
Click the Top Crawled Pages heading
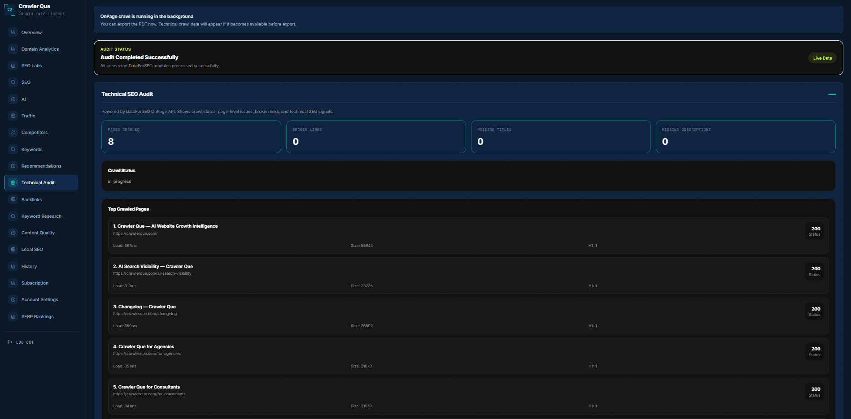(128, 209)
